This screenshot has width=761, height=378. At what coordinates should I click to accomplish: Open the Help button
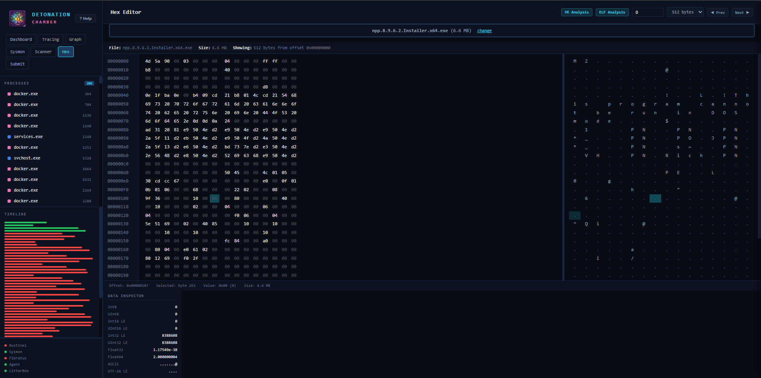point(85,18)
